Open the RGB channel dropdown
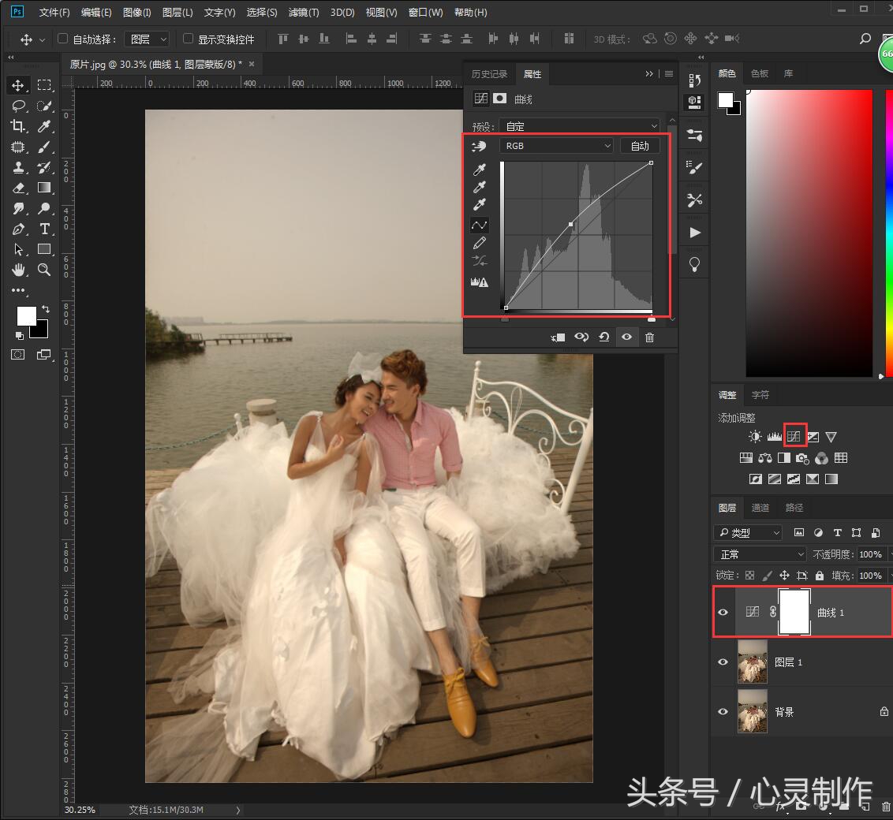This screenshot has height=820, width=893. coord(556,145)
